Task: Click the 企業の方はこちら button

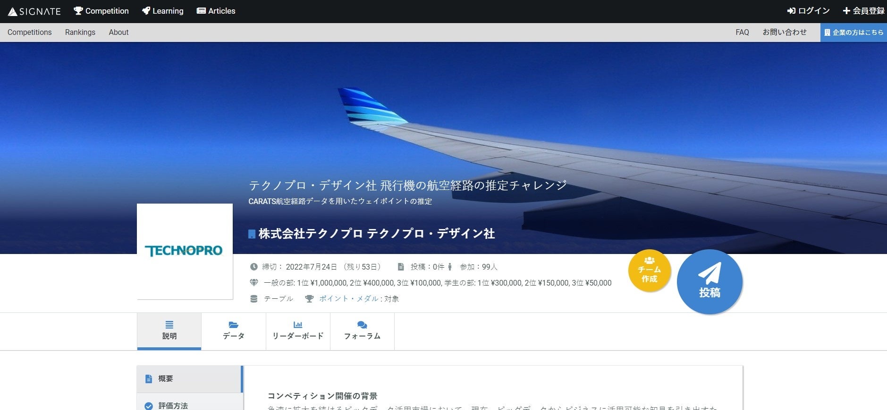Action: (x=853, y=33)
